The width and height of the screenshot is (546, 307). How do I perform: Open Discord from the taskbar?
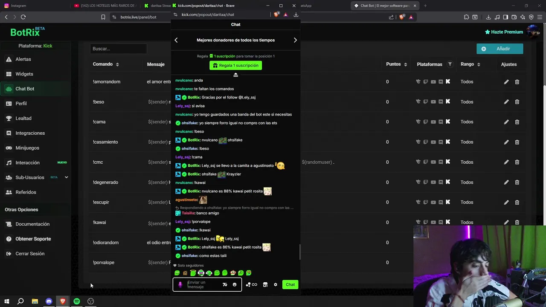[x=49, y=301]
